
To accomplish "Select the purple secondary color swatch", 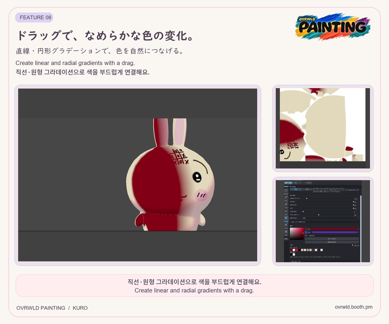I will coord(306,232).
